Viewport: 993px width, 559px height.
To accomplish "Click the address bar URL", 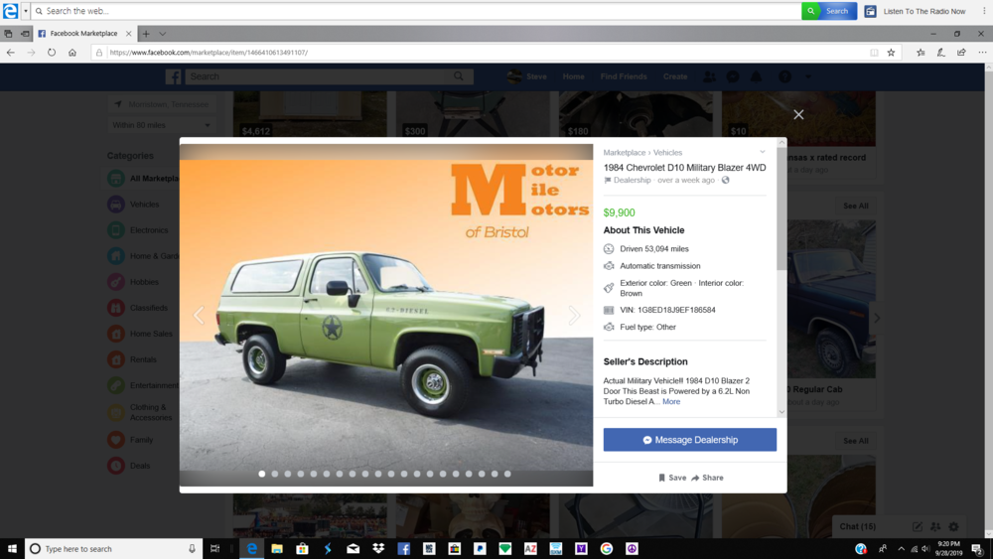I will [x=209, y=53].
